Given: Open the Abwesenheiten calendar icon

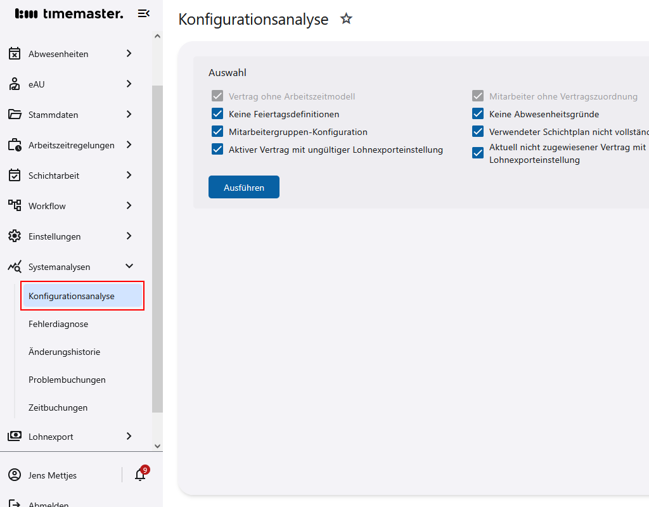Looking at the screenshot, I should tap(14, 53).
